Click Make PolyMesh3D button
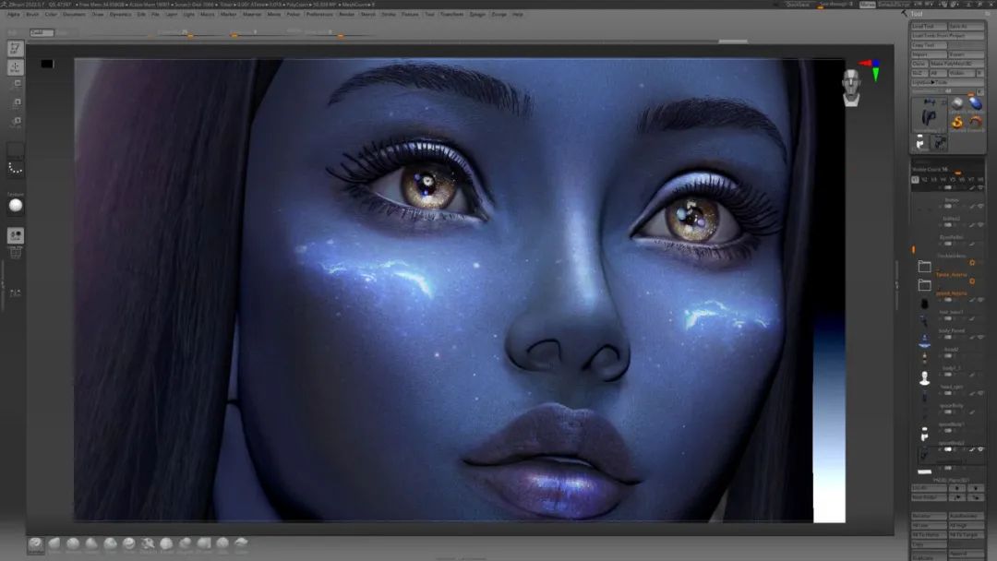Image resolution: width=997 pixels, height=561 pixels. (957, 65)
